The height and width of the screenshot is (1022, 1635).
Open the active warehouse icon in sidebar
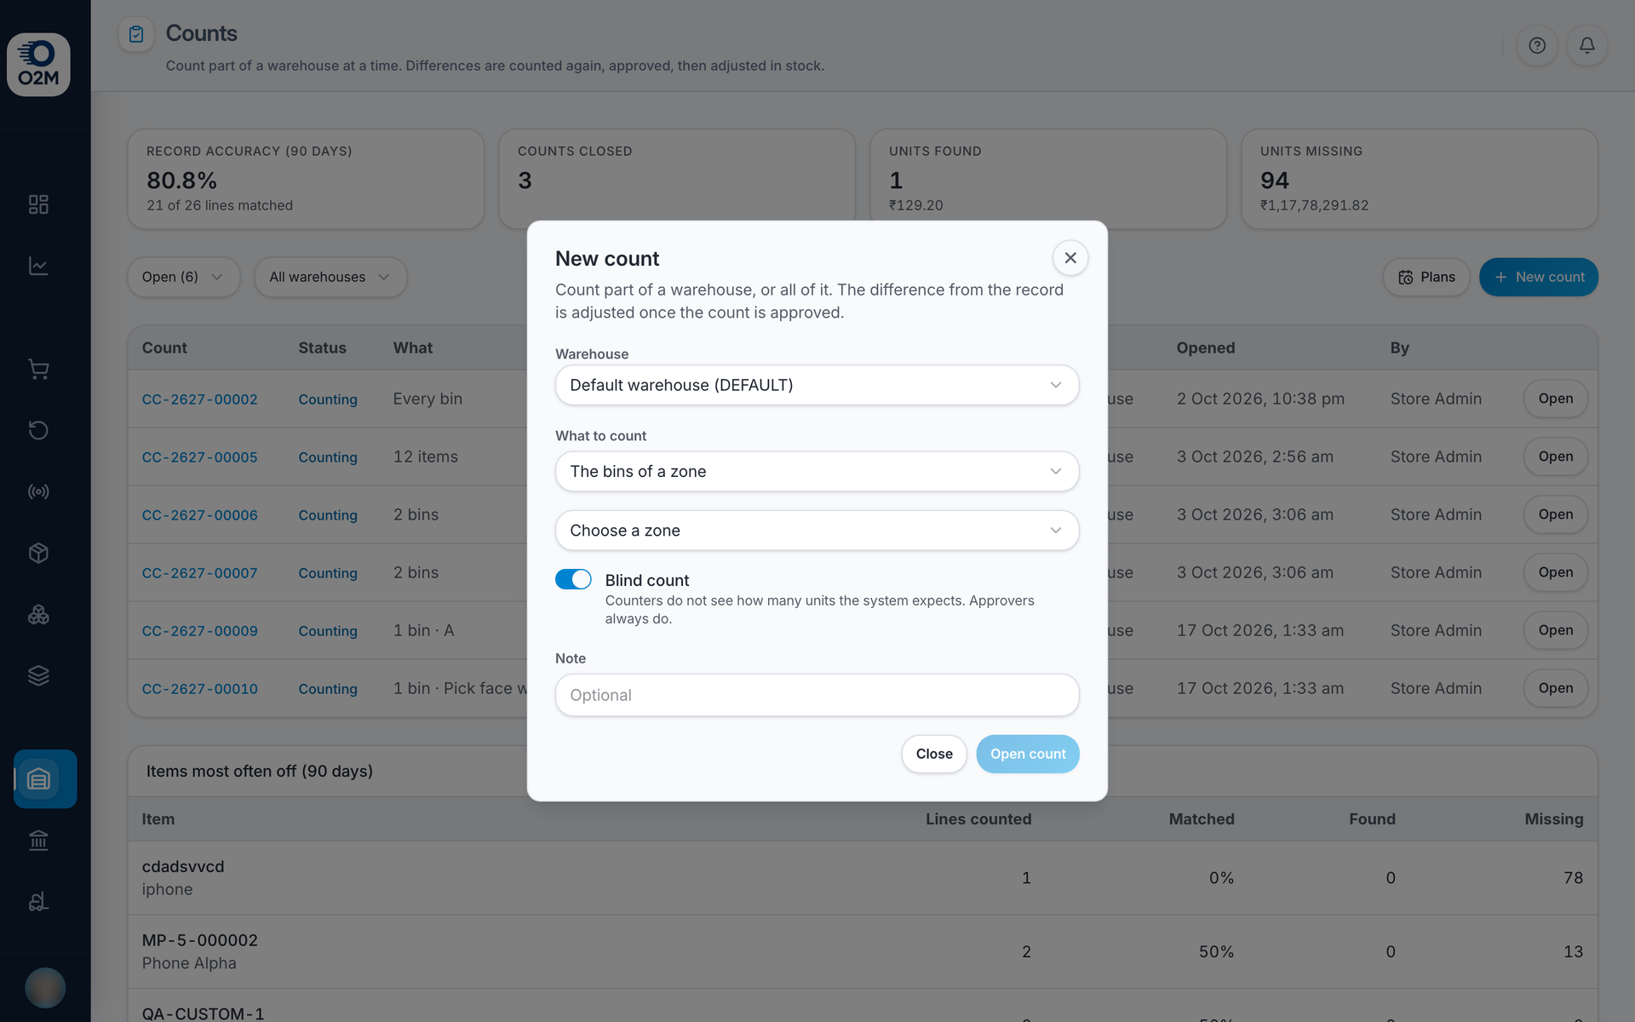coord(45,778)
